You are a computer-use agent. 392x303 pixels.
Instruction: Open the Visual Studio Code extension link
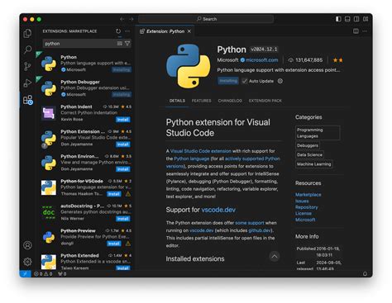pos(201,151)
